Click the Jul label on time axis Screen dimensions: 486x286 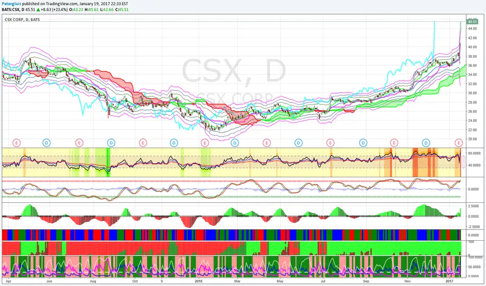(x=323, y=281)
